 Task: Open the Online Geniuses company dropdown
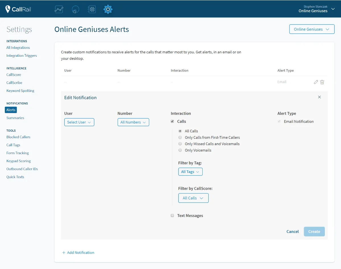(x=312, y=29)
